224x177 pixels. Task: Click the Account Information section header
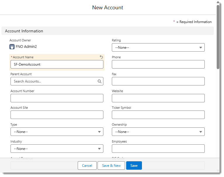click(107, 31)
